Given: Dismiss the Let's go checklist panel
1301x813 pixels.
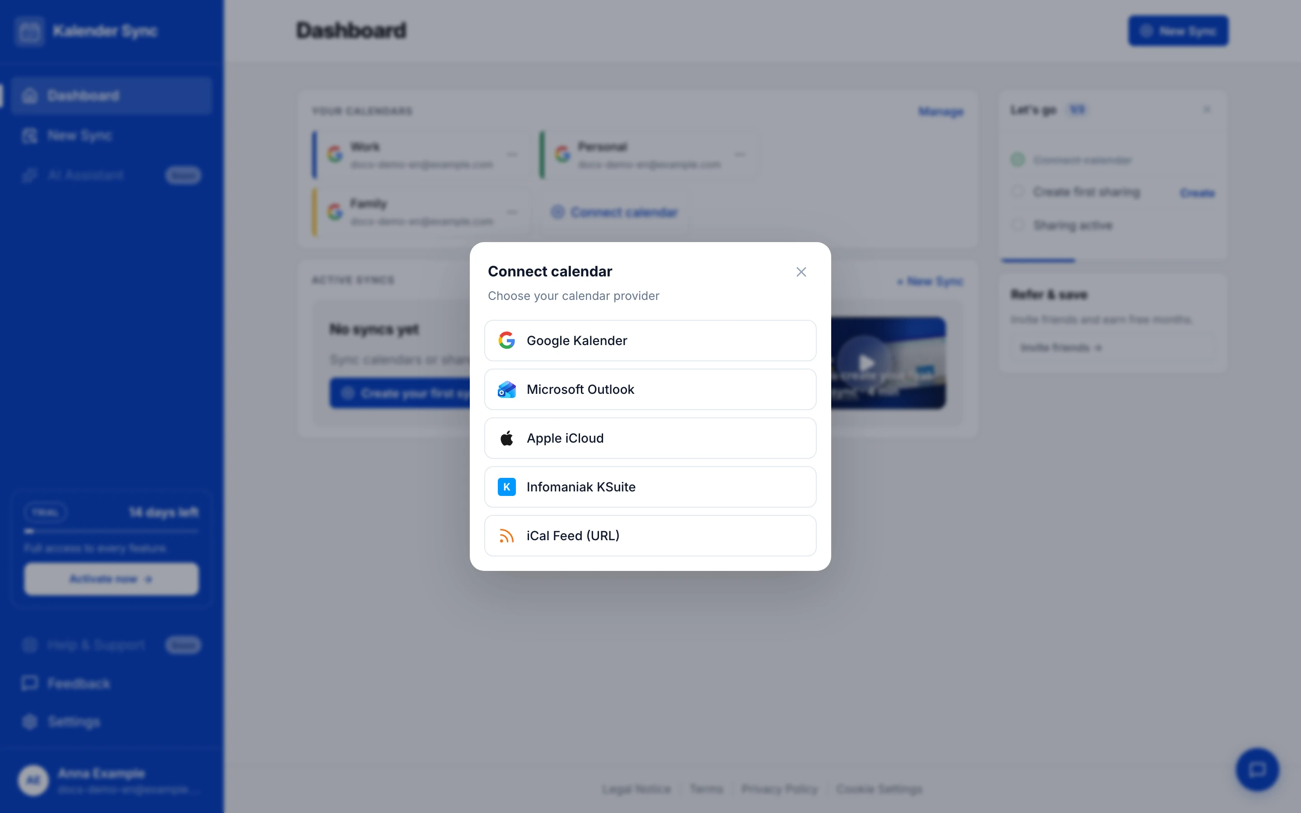Looking at the screenshot, I should 1207,110.
